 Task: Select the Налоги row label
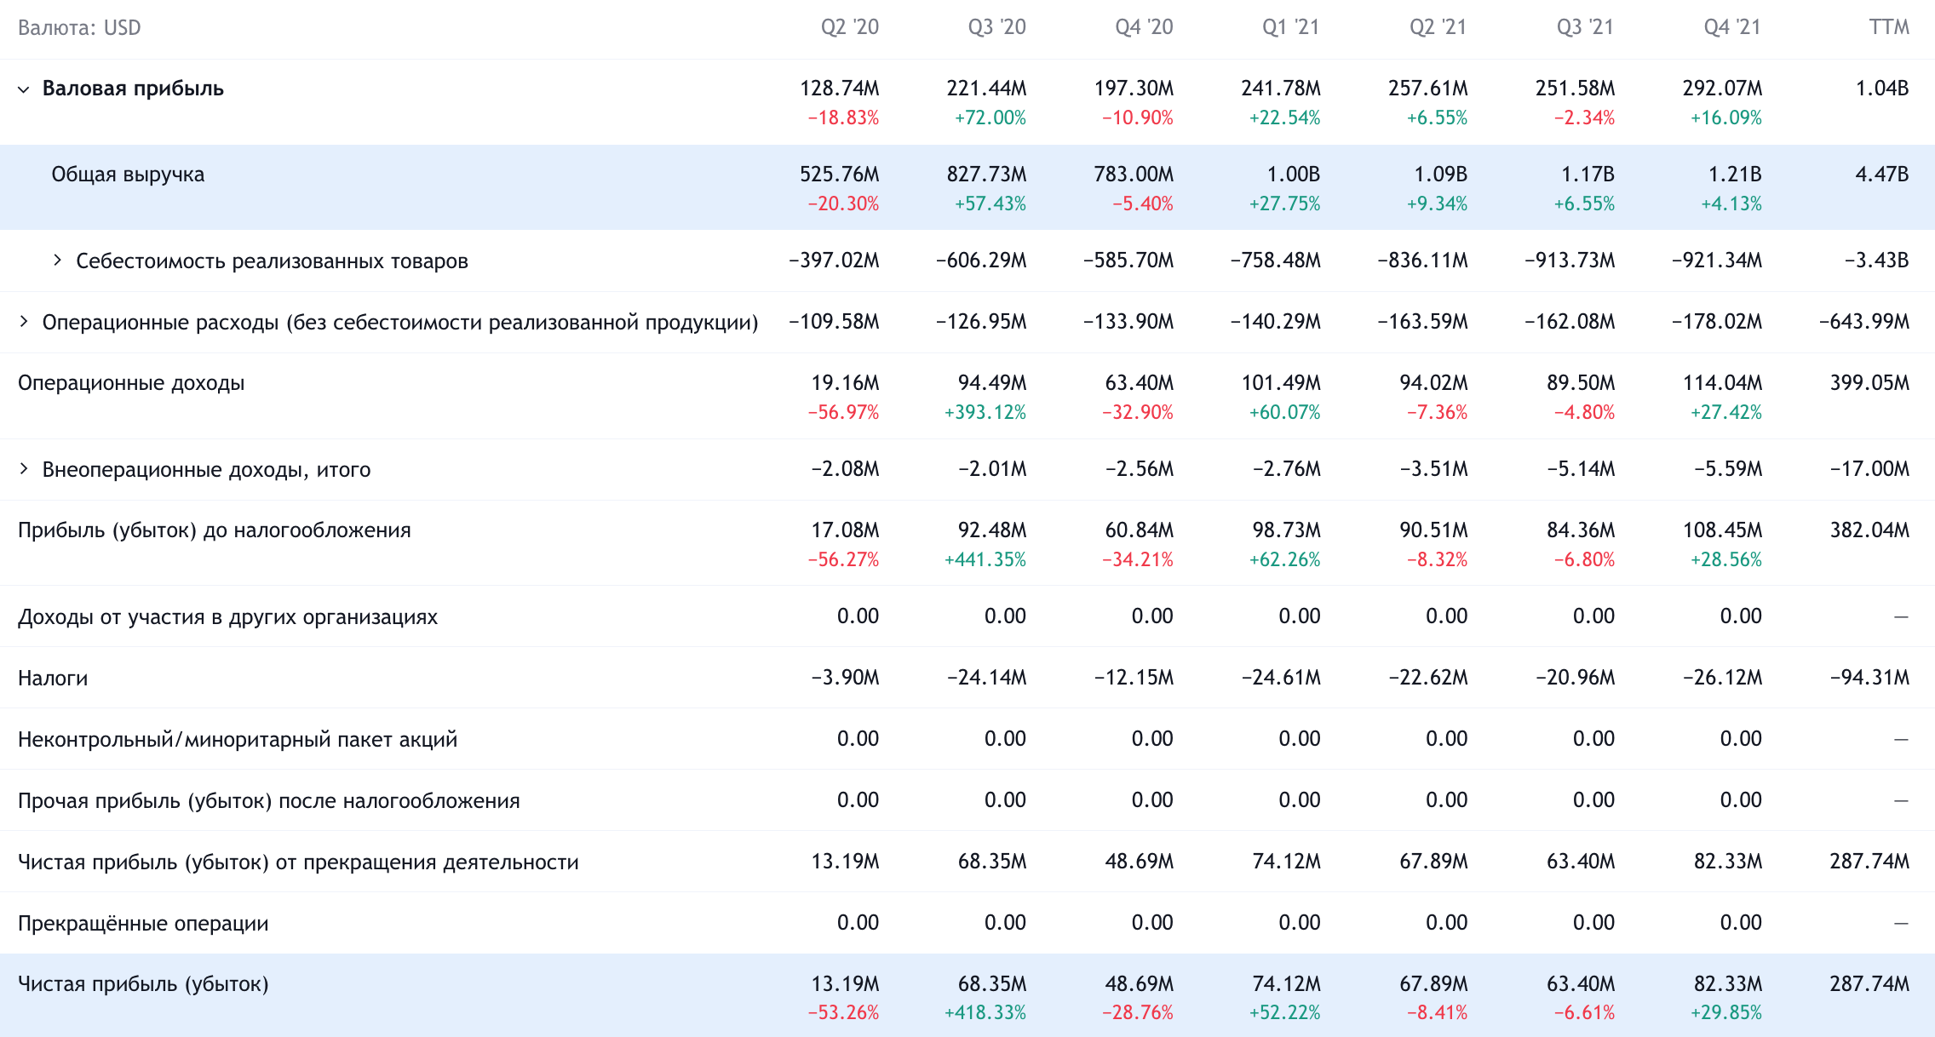tap(53, 679)
